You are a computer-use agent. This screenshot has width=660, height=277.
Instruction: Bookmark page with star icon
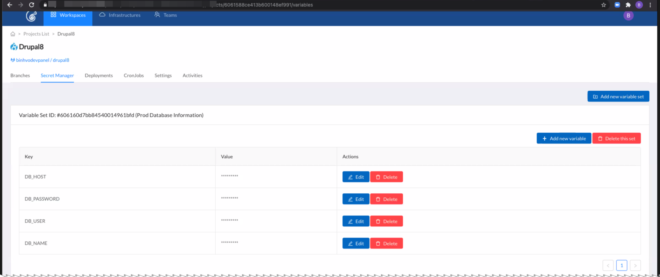603,5
